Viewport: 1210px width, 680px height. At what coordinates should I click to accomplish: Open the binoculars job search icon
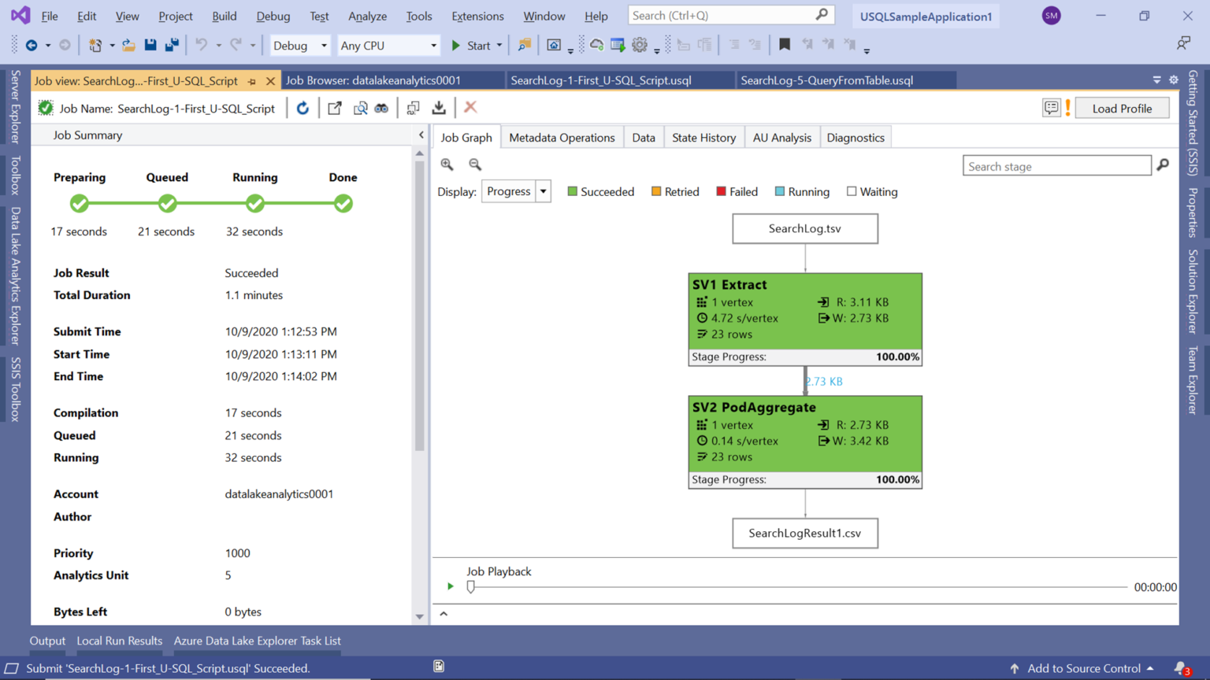[381, 108]
